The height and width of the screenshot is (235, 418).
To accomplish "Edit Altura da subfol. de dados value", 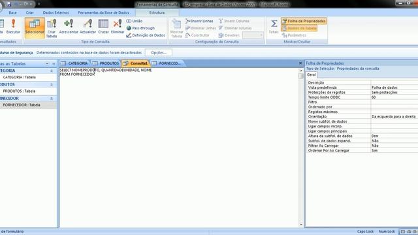I will click(394, 136).
